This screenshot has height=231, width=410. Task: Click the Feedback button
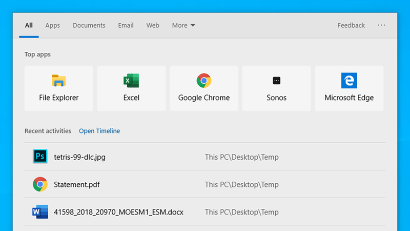351,25
